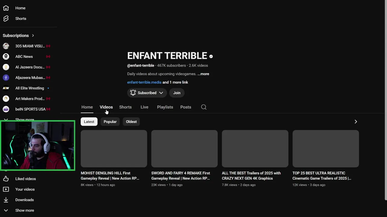Screen dimensions: 387x217
Task: Click the Art Makers Prod channel avatar
Action: coord(6,99)
